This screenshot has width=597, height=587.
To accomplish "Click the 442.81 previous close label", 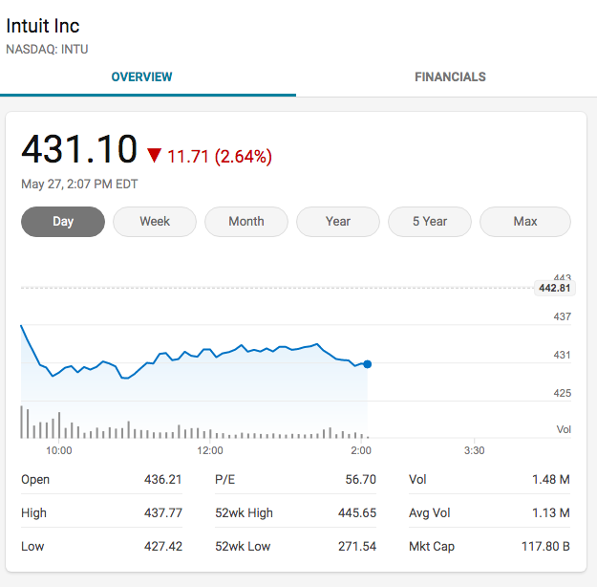I will tap(555, 288).
